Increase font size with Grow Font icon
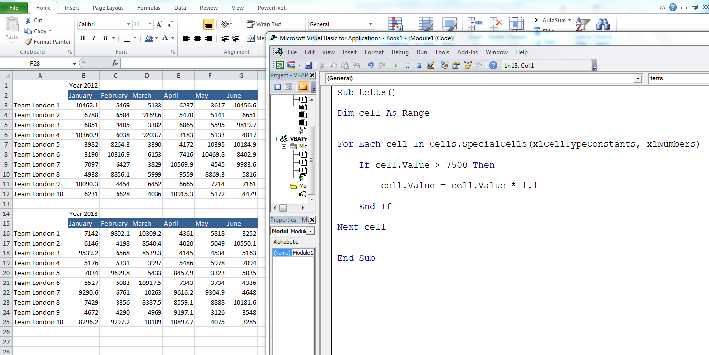The height and width of the screenshot is (355, 709). tap(159, 24)
